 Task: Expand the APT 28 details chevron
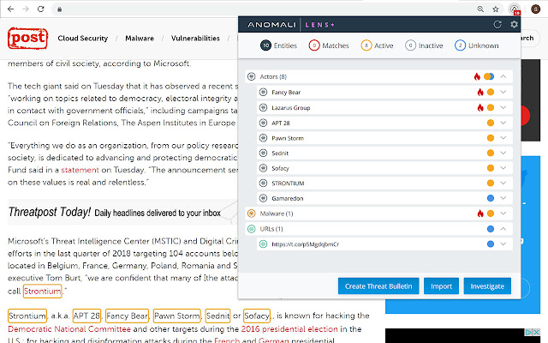pyautogui.click(x=503, y=123)
